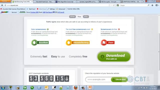Open the Windows Start menu
The image size is (160, 90).
point(3,88)
